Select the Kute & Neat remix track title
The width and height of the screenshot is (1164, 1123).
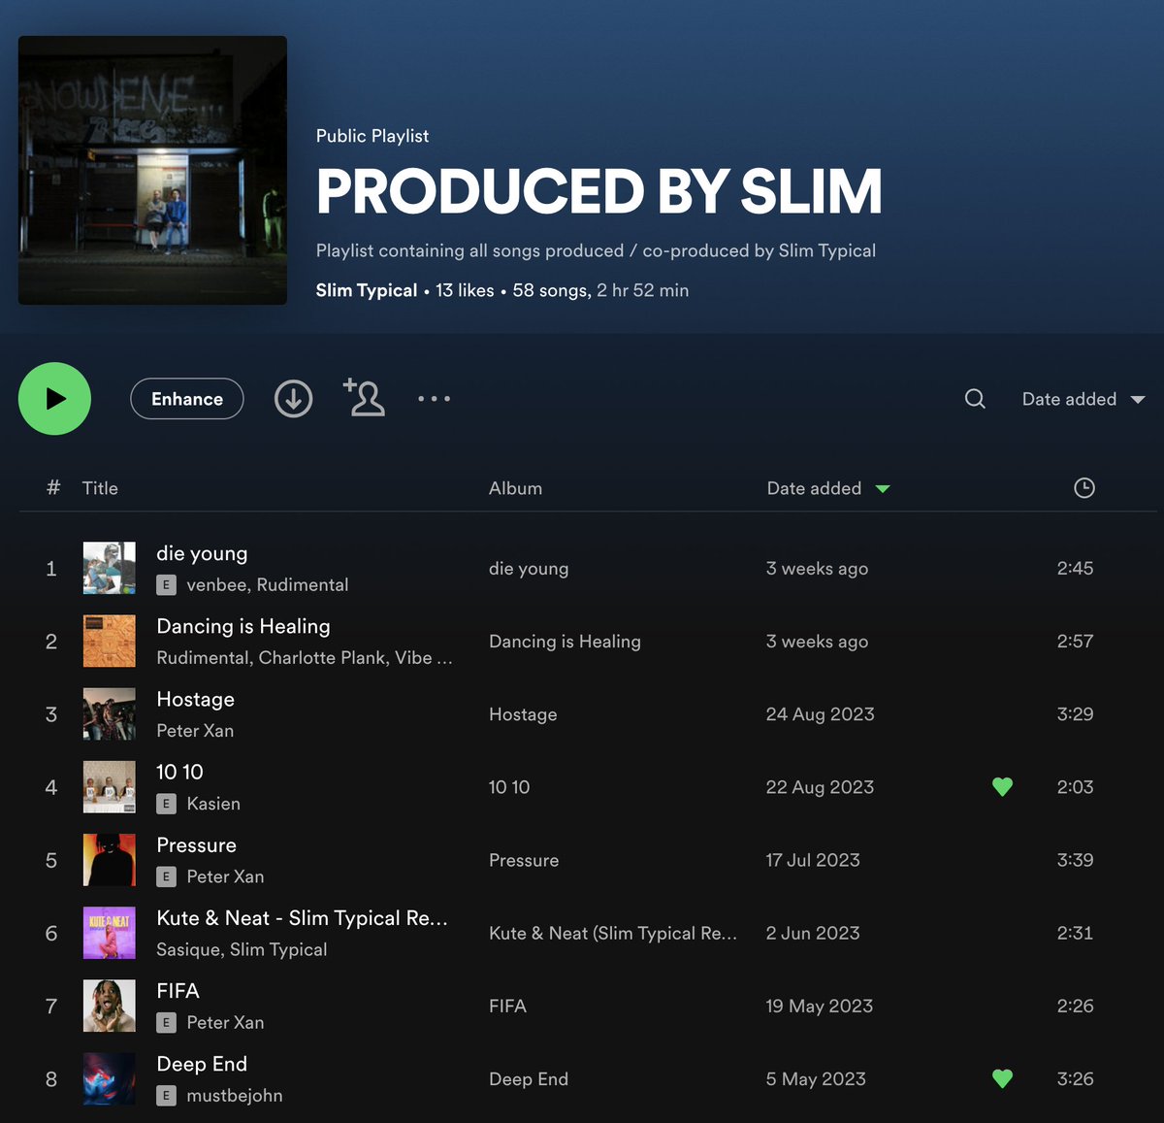(302, 918)
